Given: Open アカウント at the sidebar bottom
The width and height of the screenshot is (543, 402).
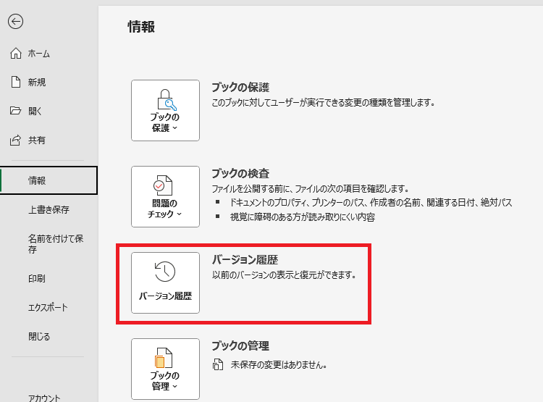Looking at the screenshot, I should pos(43,397).
